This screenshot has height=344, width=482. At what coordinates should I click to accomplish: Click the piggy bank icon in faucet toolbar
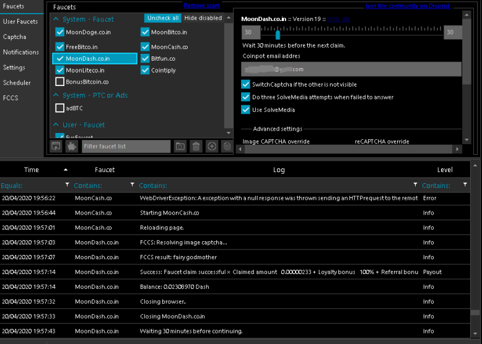pos(72,147)
